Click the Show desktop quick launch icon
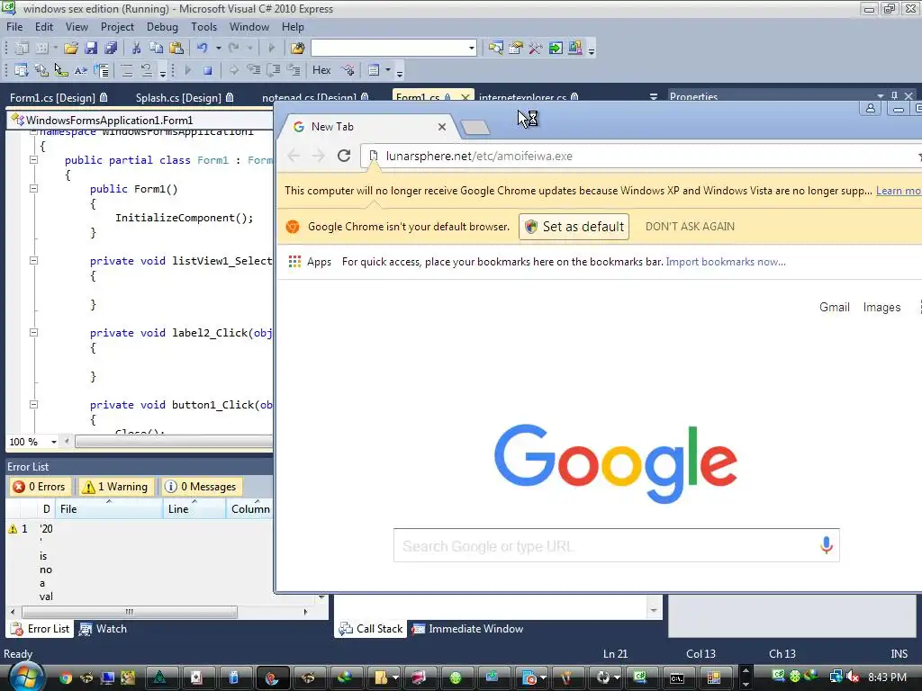The width and height of the screenshot is (922, 691). (108, 678)
